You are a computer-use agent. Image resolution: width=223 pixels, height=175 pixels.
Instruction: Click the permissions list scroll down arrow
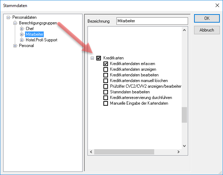click(184, 146)
